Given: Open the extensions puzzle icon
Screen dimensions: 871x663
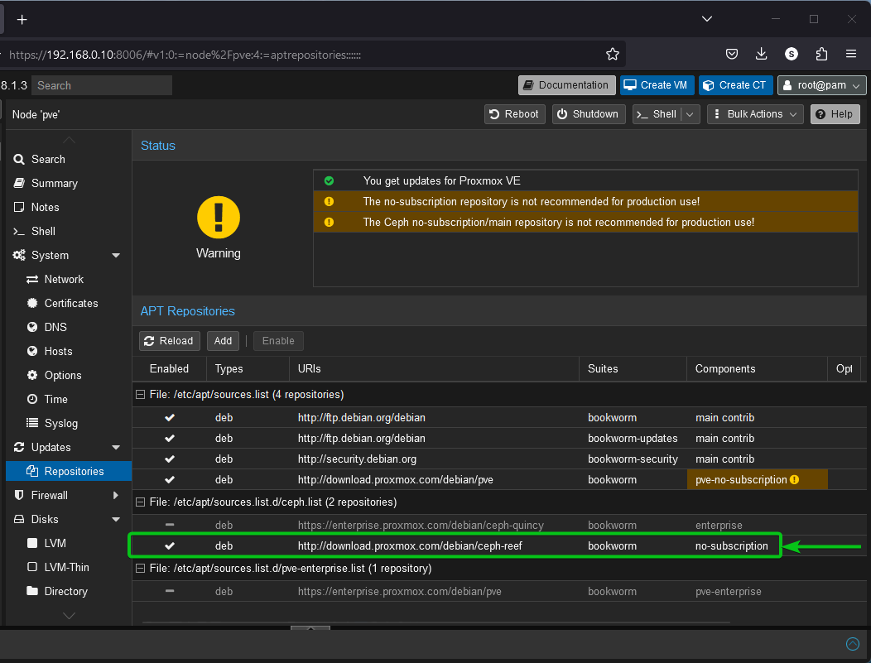Looking at the screenshot, I should pos(821,54).
